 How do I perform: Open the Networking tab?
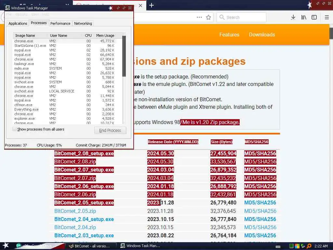83,23
